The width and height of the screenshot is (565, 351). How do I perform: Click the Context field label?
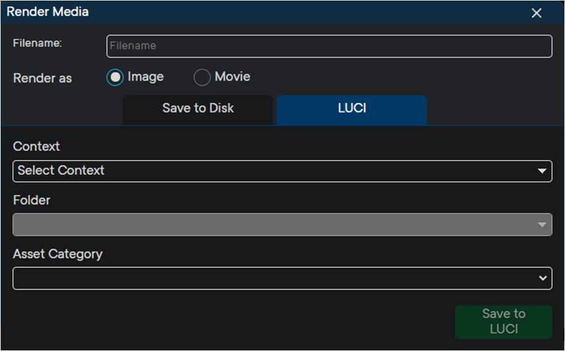(x=36, y=146)
